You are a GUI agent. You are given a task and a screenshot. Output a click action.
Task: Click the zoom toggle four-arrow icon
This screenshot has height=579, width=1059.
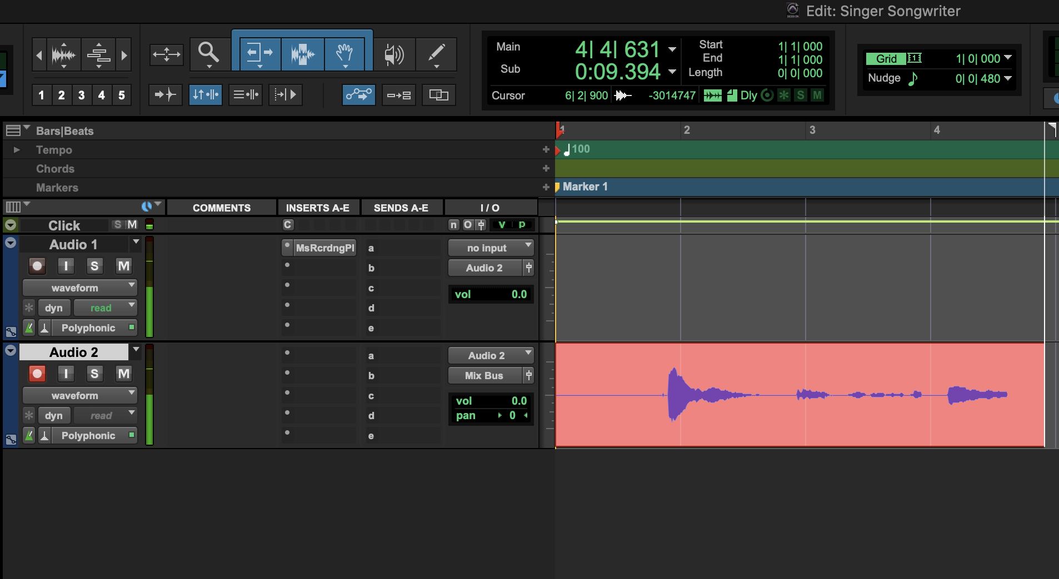pos(166,54)
